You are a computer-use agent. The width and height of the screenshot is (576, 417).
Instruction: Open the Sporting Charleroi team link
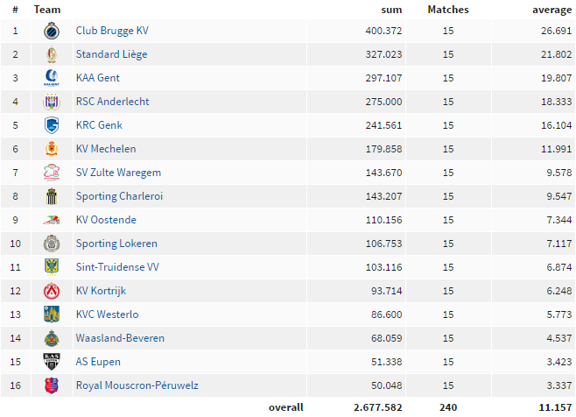point(119,196)
